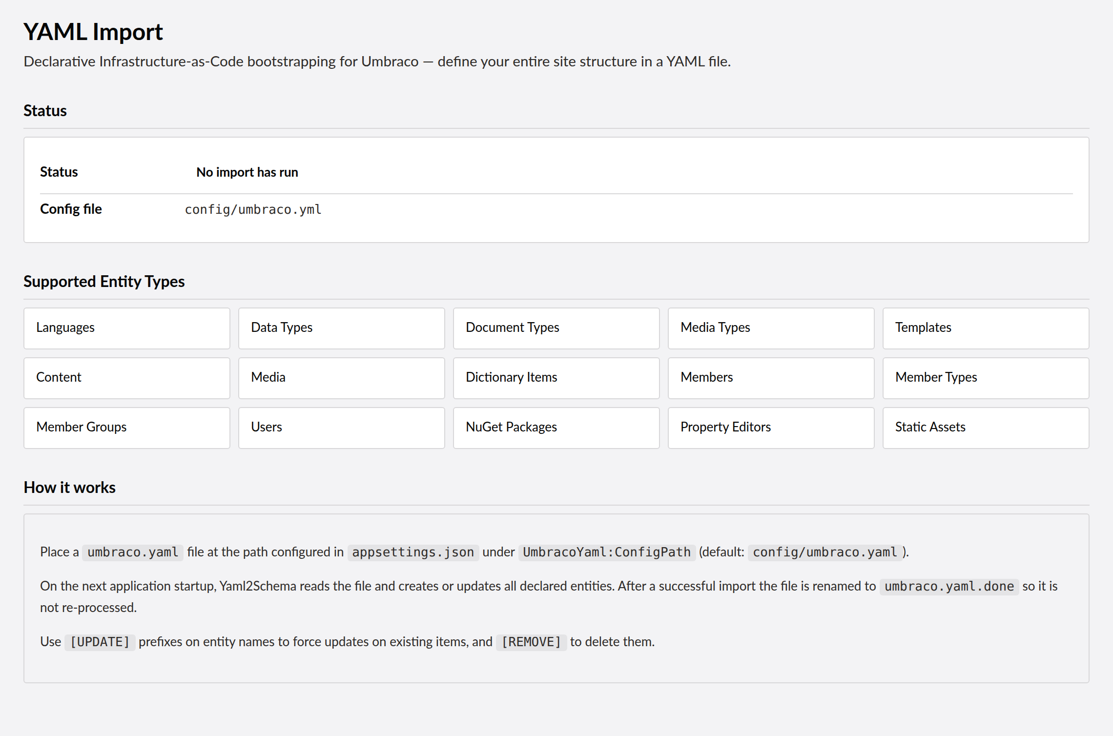Click the Property Editors card
This screenshot has width=1113, height=736.
(771, 428)
